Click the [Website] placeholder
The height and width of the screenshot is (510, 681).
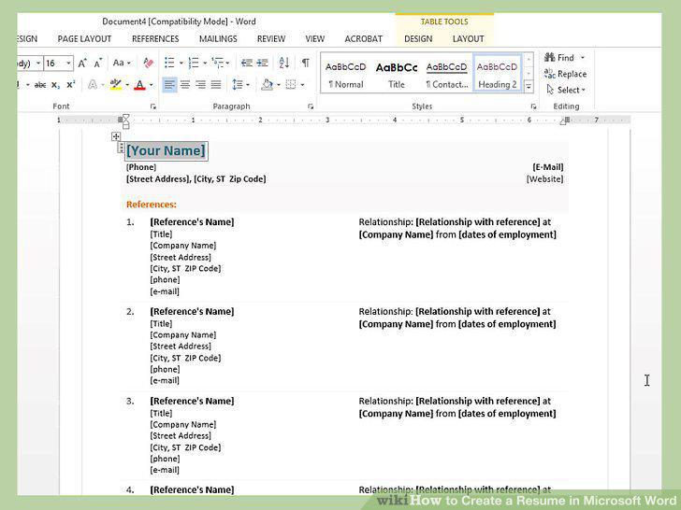[x=545, y=178]
